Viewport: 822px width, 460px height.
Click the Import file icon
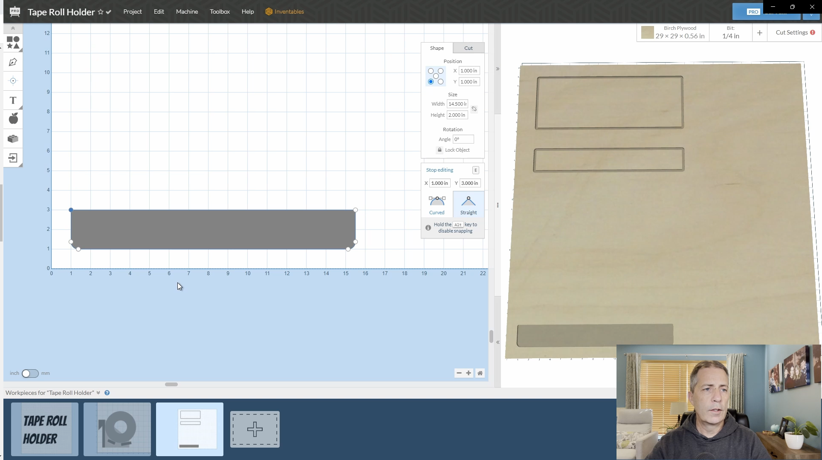[13, 158]
